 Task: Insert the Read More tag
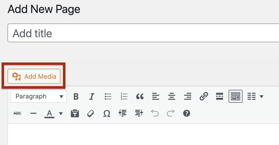point(219,96)
